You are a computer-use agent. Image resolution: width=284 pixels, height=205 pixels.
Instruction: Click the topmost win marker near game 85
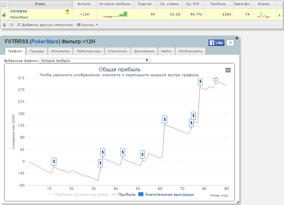point(216,79)
